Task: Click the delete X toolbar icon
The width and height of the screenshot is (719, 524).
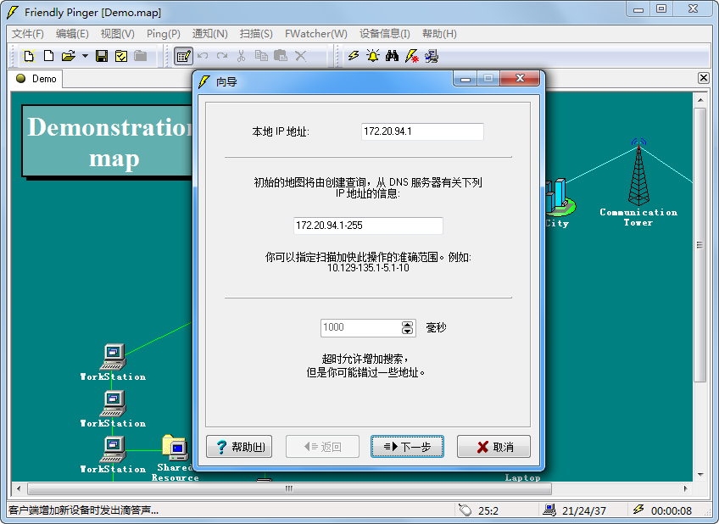Action: [300, 56]
